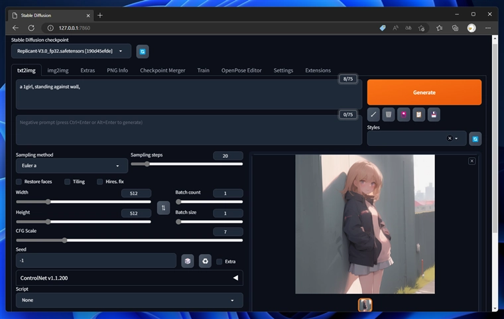The image size is (504, 319).
Task: Click the generated girl image preview
Action: [x=365, y=224]
